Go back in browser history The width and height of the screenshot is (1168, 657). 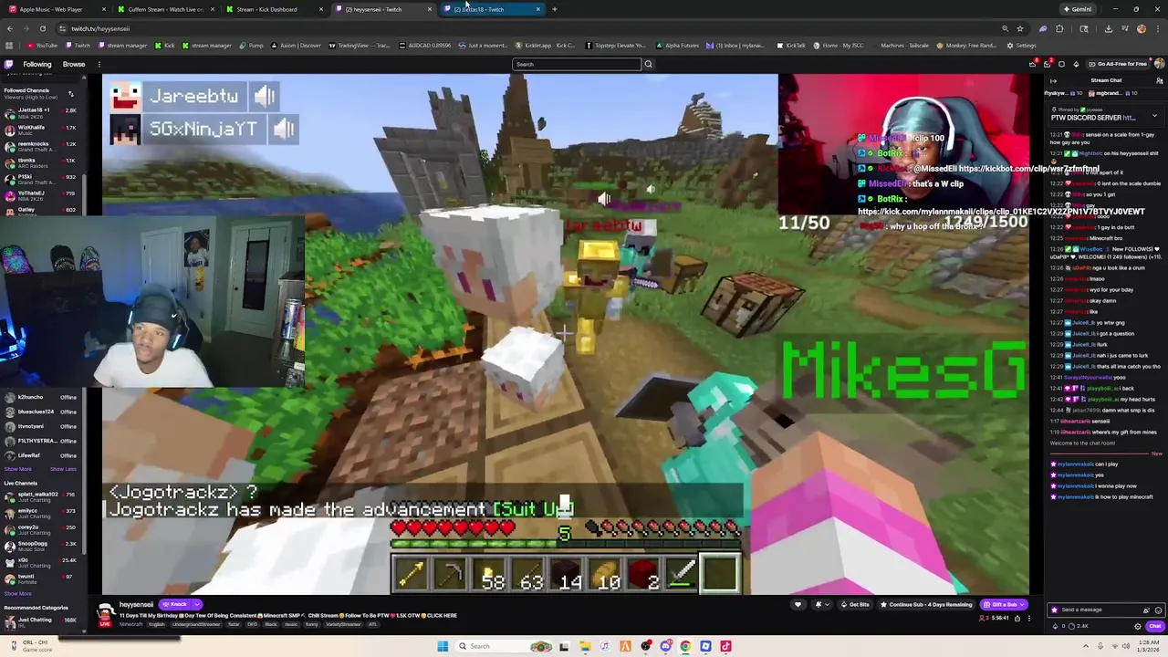[x=9, y=28]
